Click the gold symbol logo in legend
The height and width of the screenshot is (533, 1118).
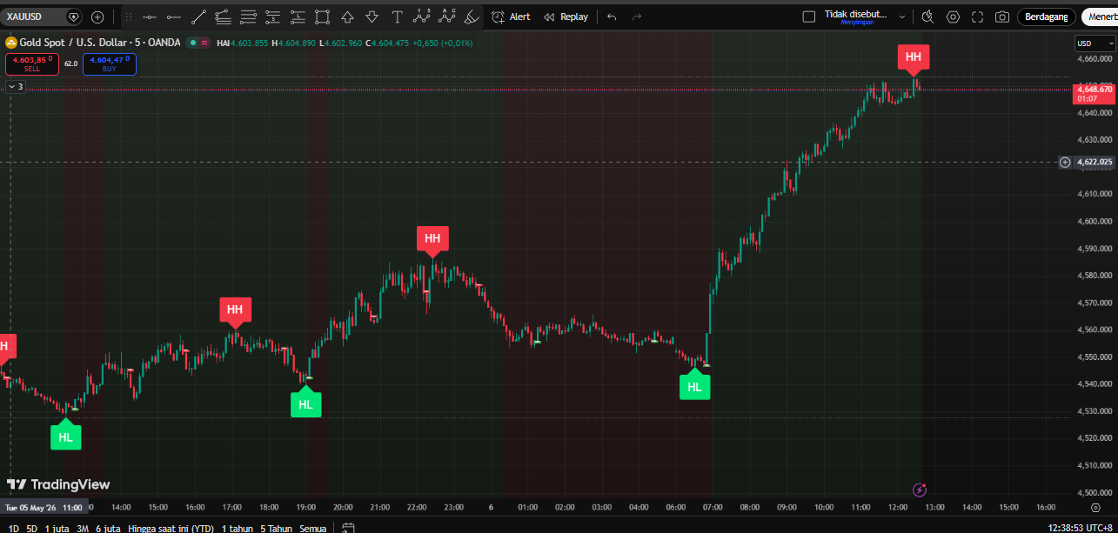(x=11, y=42)
